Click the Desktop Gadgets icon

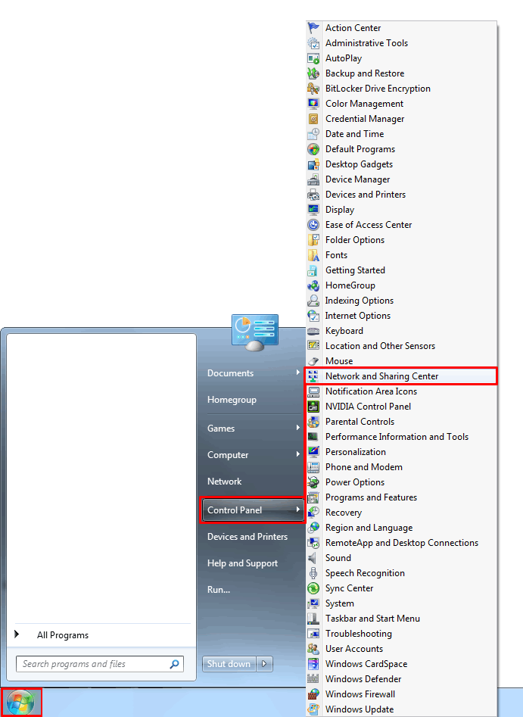click(x=313, y=164)
